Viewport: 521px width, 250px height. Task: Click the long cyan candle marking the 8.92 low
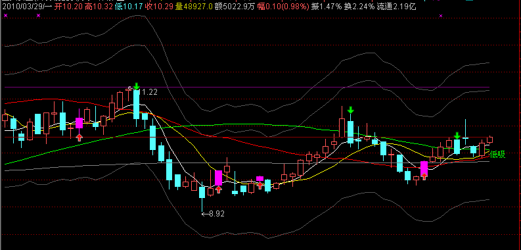coord(202,197)
